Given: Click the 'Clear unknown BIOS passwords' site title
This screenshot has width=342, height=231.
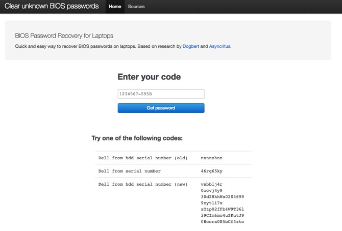Looking at the screenshot, I should click(52, 7).
